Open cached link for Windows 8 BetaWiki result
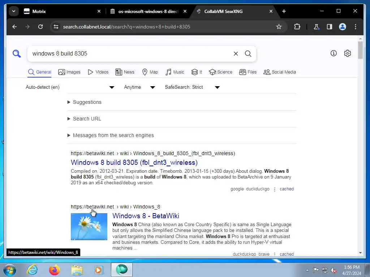Screen dimensions: 370x277 tap(287, 254)
